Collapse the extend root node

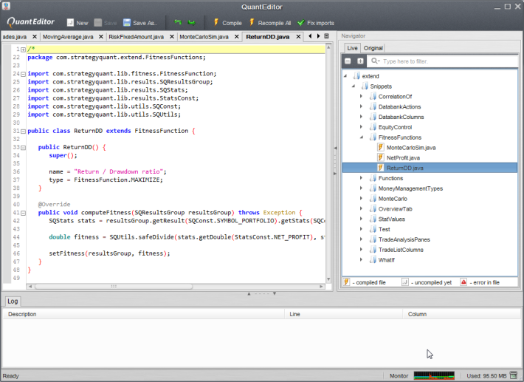click(x=345, y=76)
